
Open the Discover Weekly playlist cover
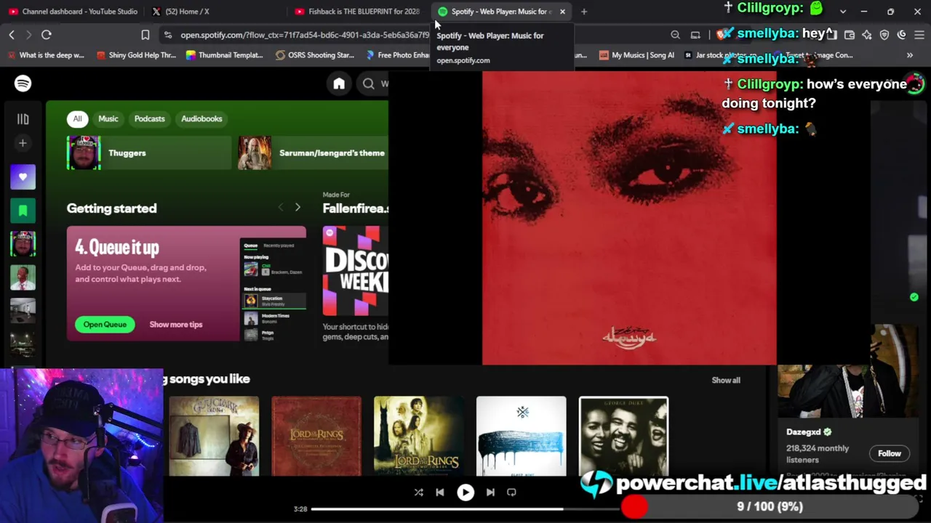(356, 271)
